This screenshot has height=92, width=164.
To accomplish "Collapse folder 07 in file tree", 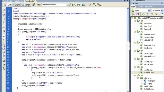I will coord(135,75).
